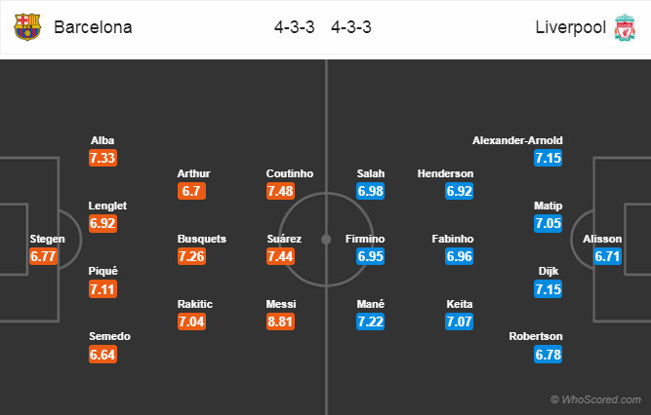This screenshot has width=651, height=415.
Task: Click the Barcelona team name
Action: point(93,27)
